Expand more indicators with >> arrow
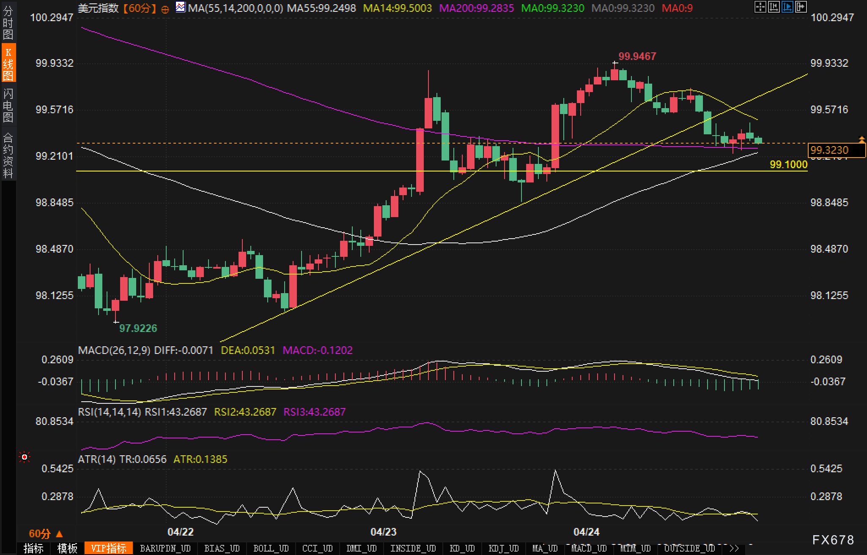The width and height of the screenshot is (867, 555). (x=734, y=548)
